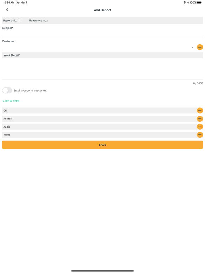Add a CC recipient with plus icon

200,111
